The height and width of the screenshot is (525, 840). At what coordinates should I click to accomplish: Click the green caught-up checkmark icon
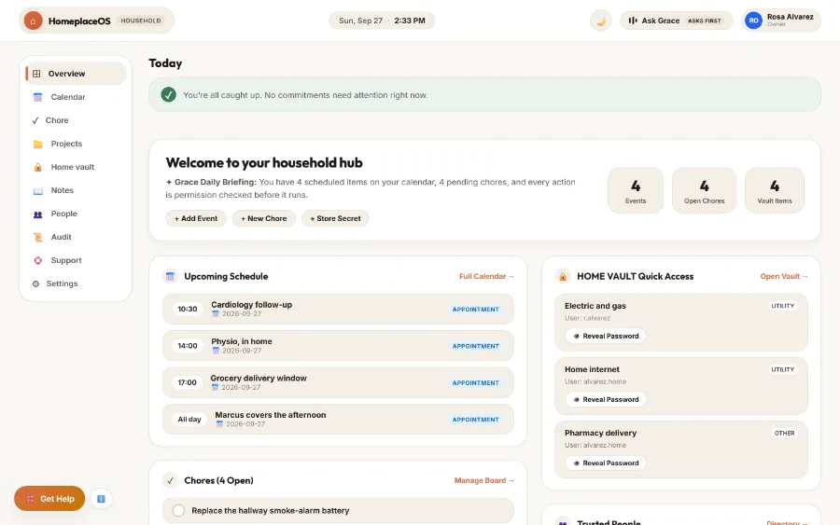click(x=168, y=95)
